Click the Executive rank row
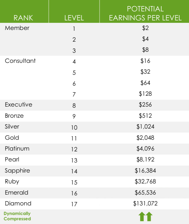 (94, 105)
